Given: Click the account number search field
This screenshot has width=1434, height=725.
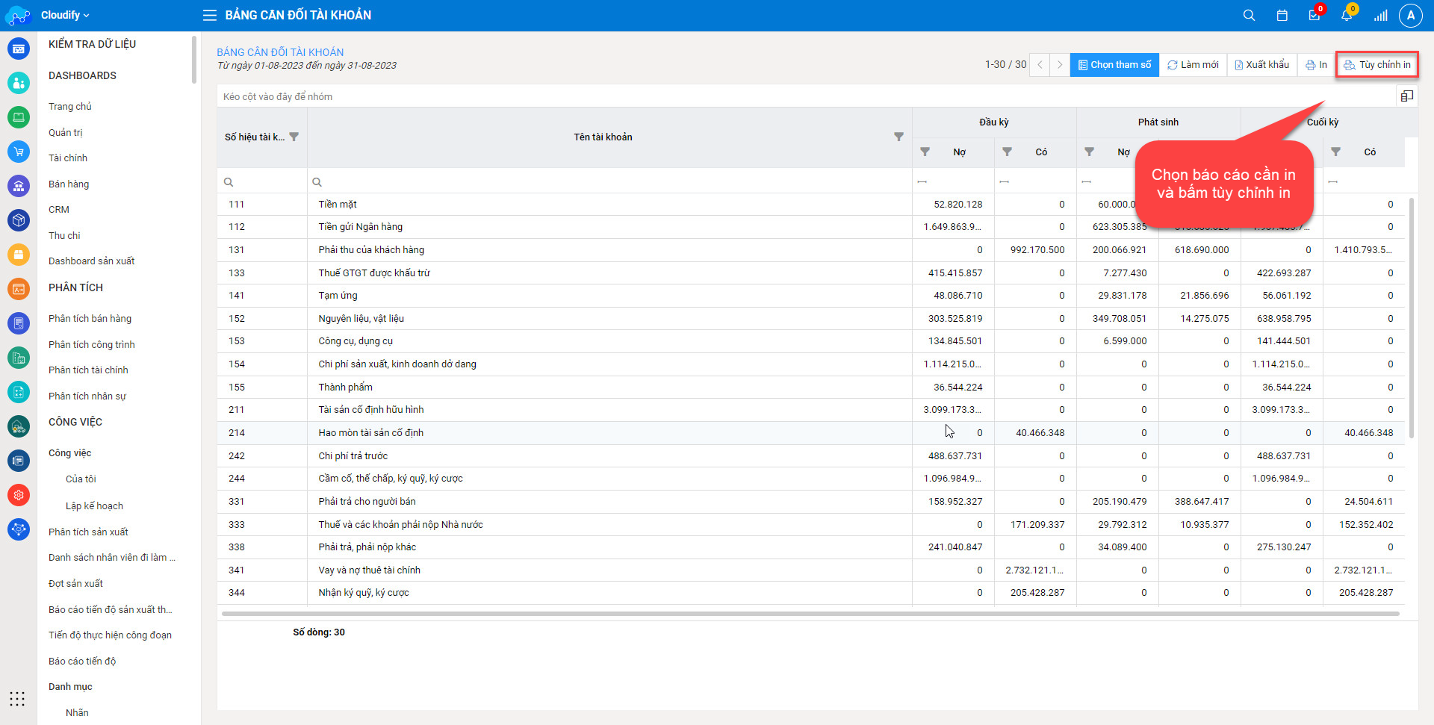Looking at the screenshot, I should (262, 181).
